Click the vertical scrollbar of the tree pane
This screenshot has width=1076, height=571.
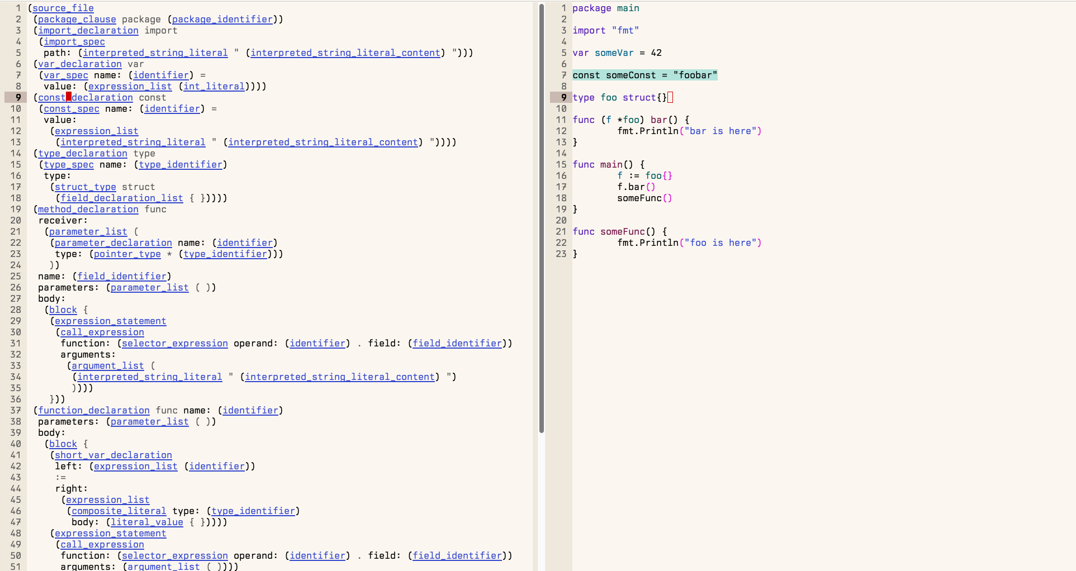pyautogui.click(x=541, y=218)
